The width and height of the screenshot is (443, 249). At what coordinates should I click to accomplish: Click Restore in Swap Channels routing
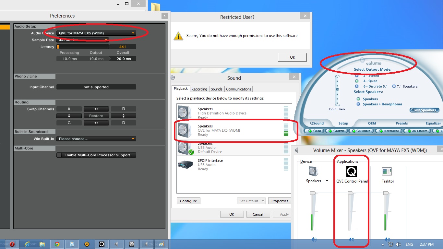click(96, 116)
